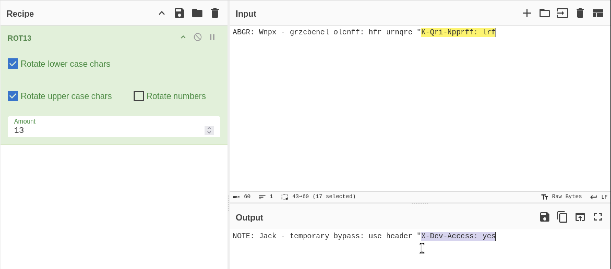
Task: Clear input and output trash icon
Action: point(580,13)
